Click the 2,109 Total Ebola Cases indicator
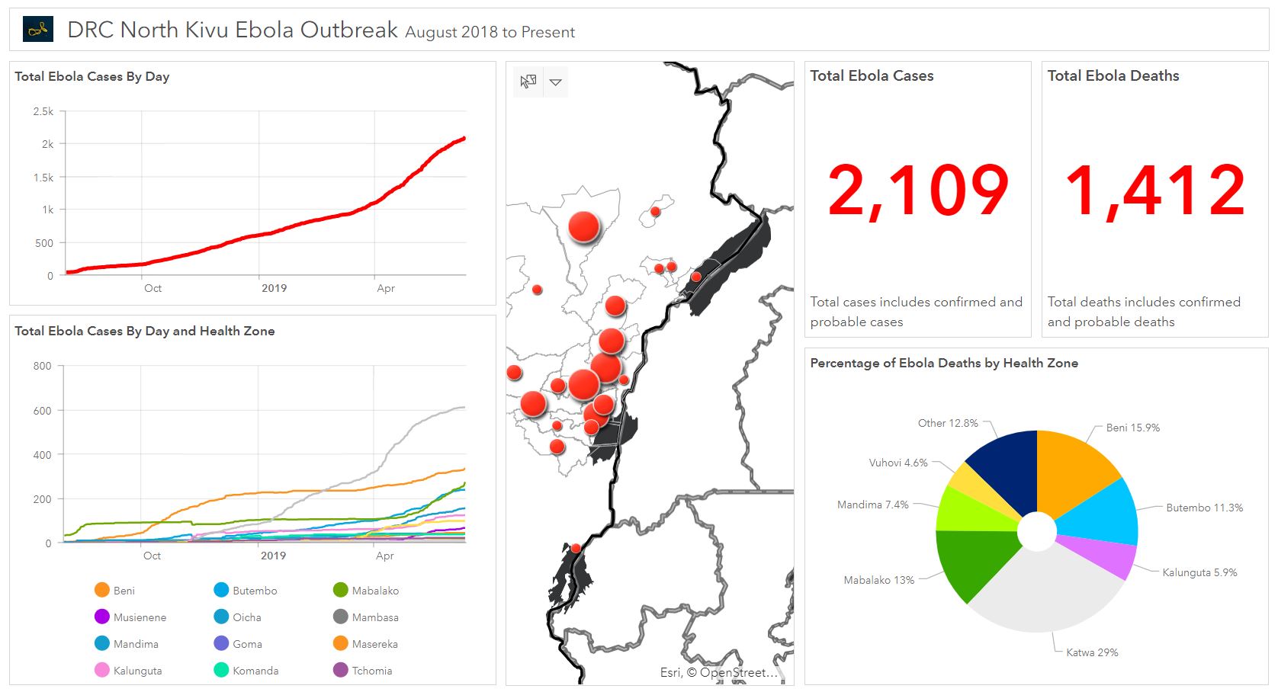Viewport: 1278px width, 692px height. coord(918,191)
